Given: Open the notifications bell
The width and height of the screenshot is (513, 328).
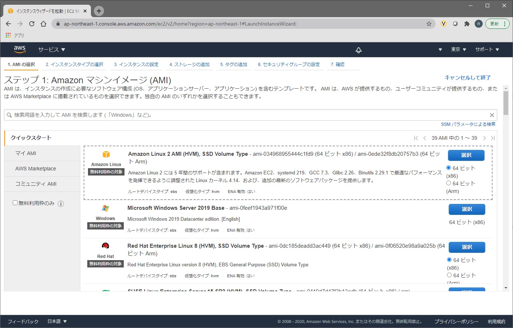Looking at the screenshot, I should tap(359, 50).
